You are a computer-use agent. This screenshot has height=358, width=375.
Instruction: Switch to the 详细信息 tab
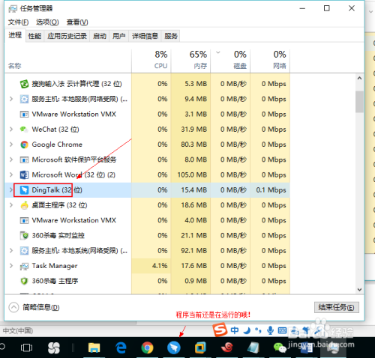[145, 37]
